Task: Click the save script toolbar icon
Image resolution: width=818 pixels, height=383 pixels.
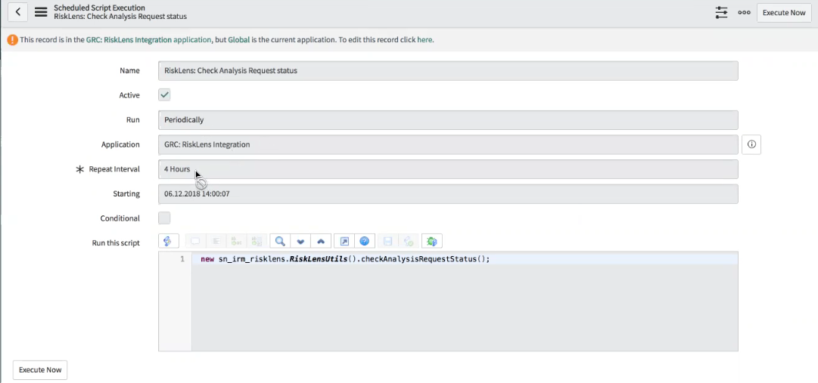Action: tap(387, 241)
